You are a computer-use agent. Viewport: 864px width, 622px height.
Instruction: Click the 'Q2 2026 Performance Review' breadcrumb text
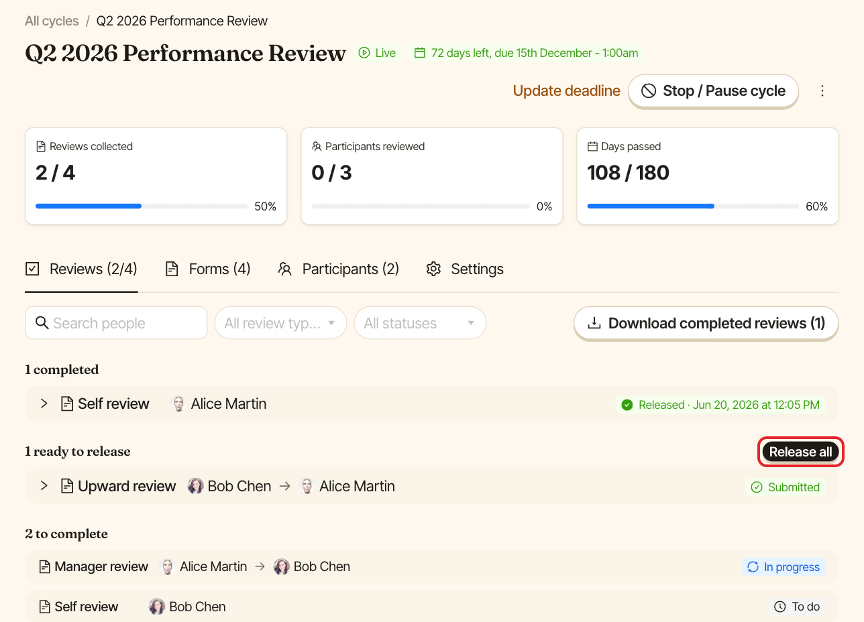tap(182, 21)
